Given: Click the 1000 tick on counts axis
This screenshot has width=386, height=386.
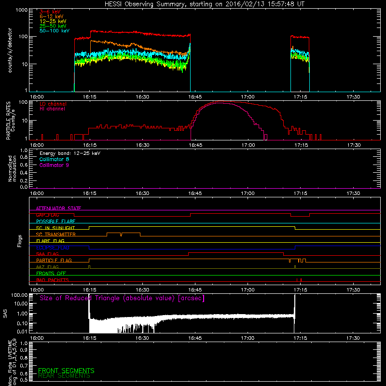Looking at the screenshot, I should (21, 10).
